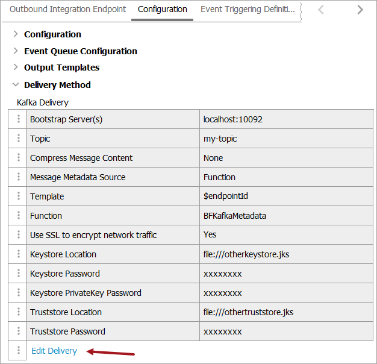
Task: Open kebab menu for Function row
Action: [x=18, y=216]
